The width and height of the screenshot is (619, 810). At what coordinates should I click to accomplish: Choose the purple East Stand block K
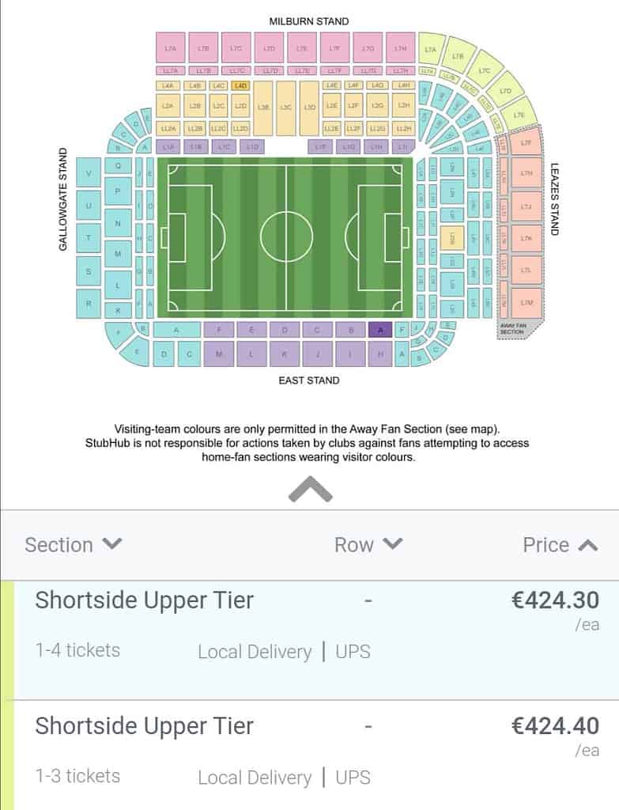point(285,354)
